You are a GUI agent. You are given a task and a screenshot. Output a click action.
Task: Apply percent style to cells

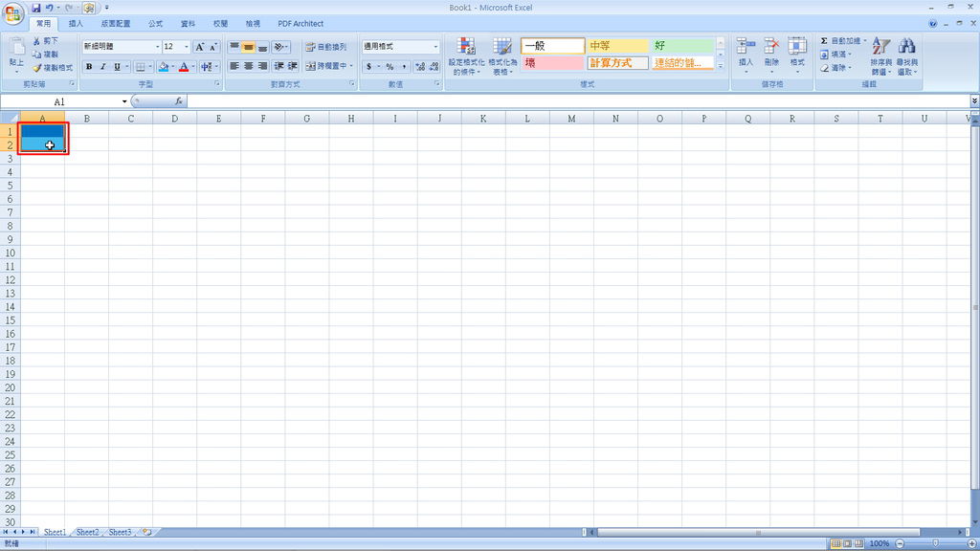[390, 67]
